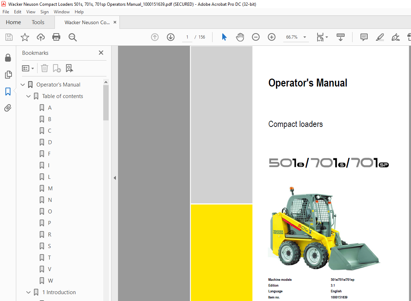
Task: Collapse navigation pane with side arrow
Action: pos(115,178)
